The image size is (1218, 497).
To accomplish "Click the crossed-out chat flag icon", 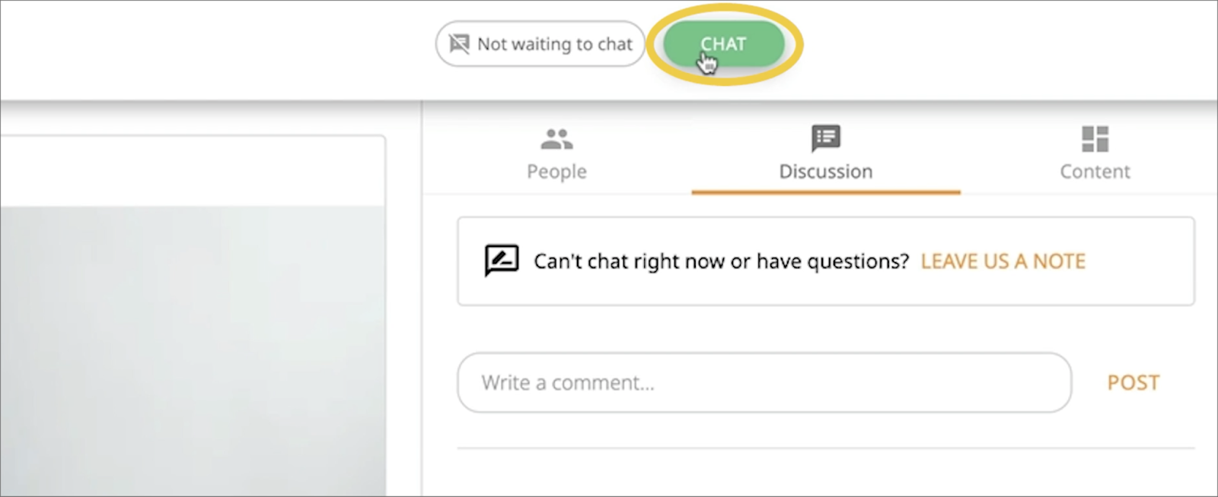I will tap(459, 44).
